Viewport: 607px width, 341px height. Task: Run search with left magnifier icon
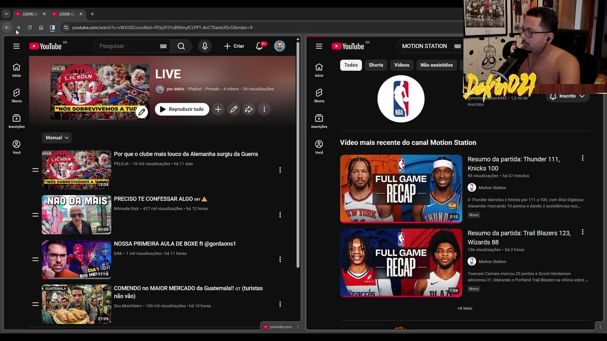click(x=181, y=46)
